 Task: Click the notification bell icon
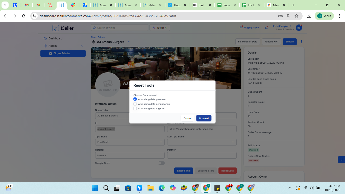pyautogui.click(x=266, y=28)
